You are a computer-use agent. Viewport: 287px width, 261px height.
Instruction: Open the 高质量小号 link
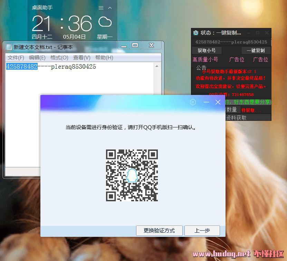205,59
